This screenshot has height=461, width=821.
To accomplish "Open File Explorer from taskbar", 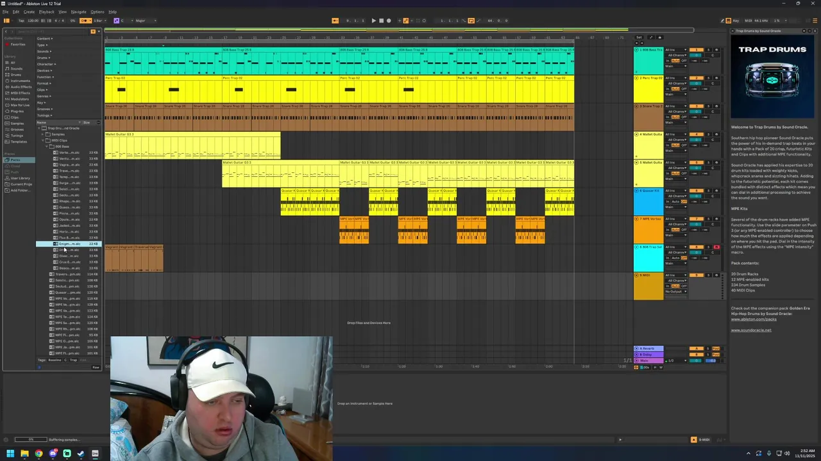I will coord(24,454).
